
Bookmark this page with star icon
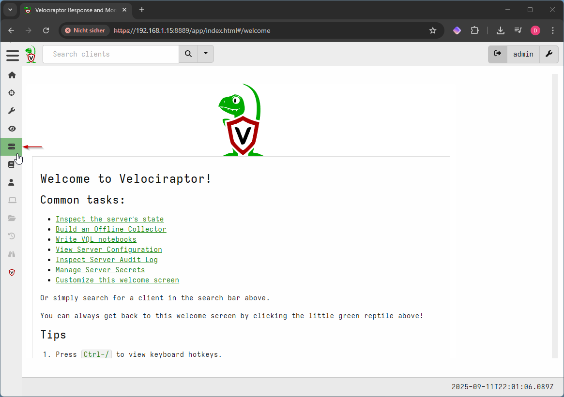[x=433, y=30]
